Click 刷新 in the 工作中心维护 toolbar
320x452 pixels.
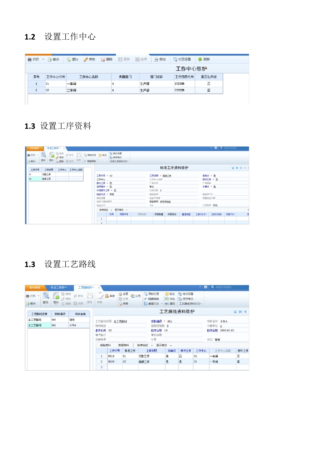pos(204,59)
